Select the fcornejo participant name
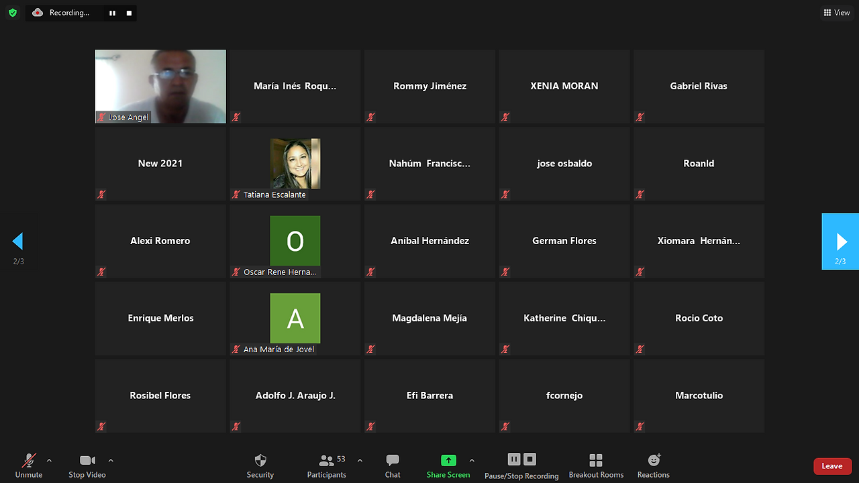Image resolution: width=859 pixels, height=483 pixels. click(564, 395)
